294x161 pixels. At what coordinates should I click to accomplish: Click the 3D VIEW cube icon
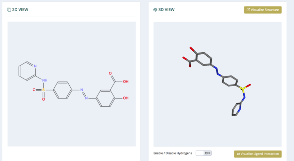tap(155, 10)
